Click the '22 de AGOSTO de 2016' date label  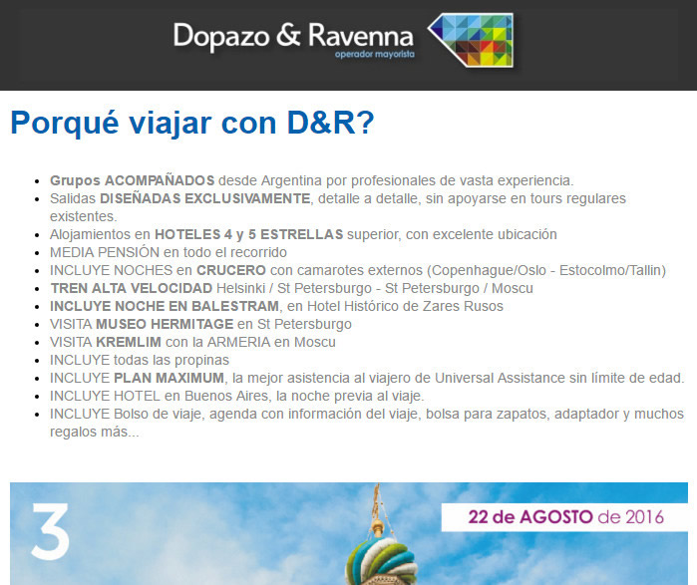566,516
